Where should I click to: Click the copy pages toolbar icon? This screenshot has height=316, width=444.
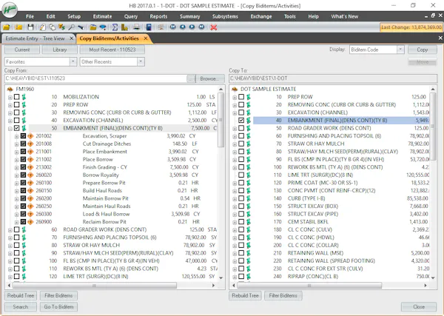(x=52, y=27)
